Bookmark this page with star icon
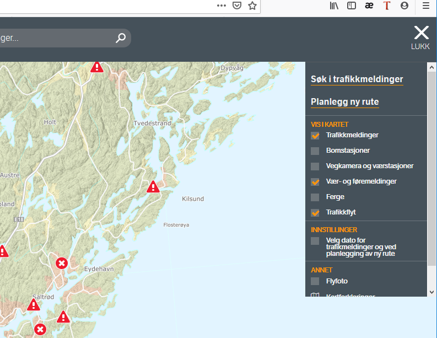Screen dimensions: 437x338 (252, 6)
